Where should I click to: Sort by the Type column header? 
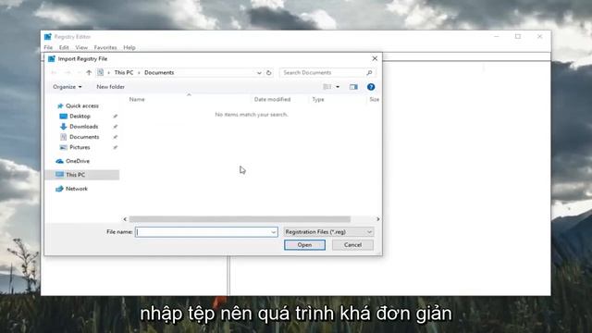tap(318, 99)
